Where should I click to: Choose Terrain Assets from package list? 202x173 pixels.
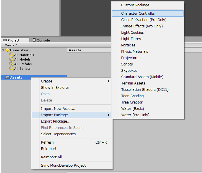click(133, 83)
